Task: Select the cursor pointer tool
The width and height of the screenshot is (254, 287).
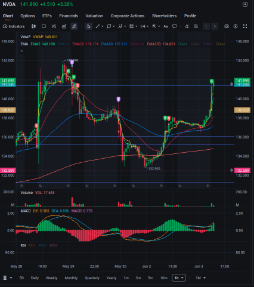Action: click(x=89, y=26)
